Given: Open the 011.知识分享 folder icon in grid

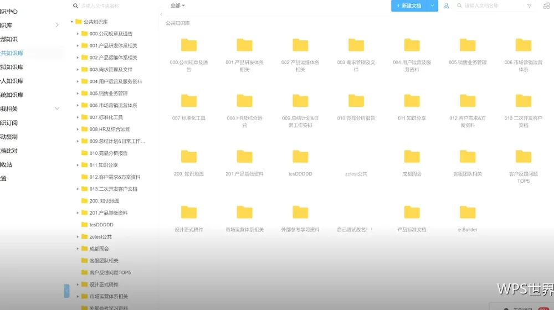Looking at the screenshot, I should coord(412,101).
